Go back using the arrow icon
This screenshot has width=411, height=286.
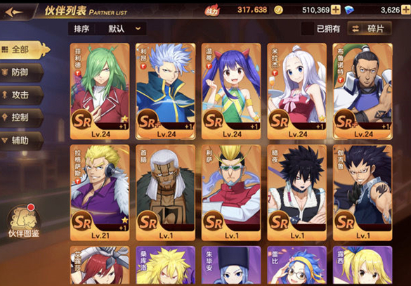pyautogui.click(x=13, y=12)
